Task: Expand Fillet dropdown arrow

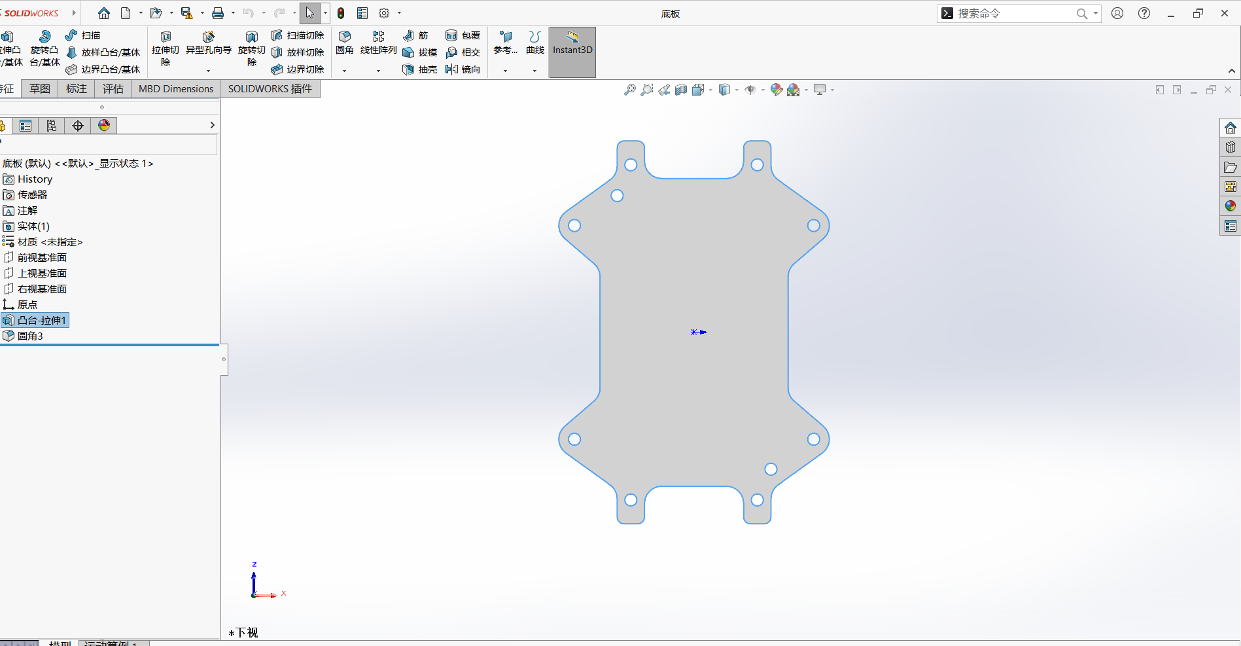Action: [344, 71]
